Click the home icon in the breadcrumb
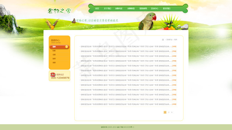Screen dimensions: 232x130 tap(163, 40)
